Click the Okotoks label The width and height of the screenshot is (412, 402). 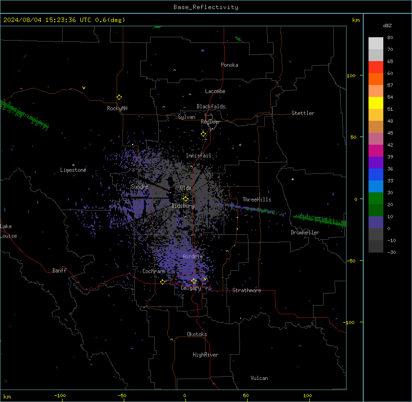point(197,334)
